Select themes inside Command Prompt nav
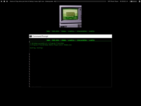141x106 pixels. (x=64, y=40)
